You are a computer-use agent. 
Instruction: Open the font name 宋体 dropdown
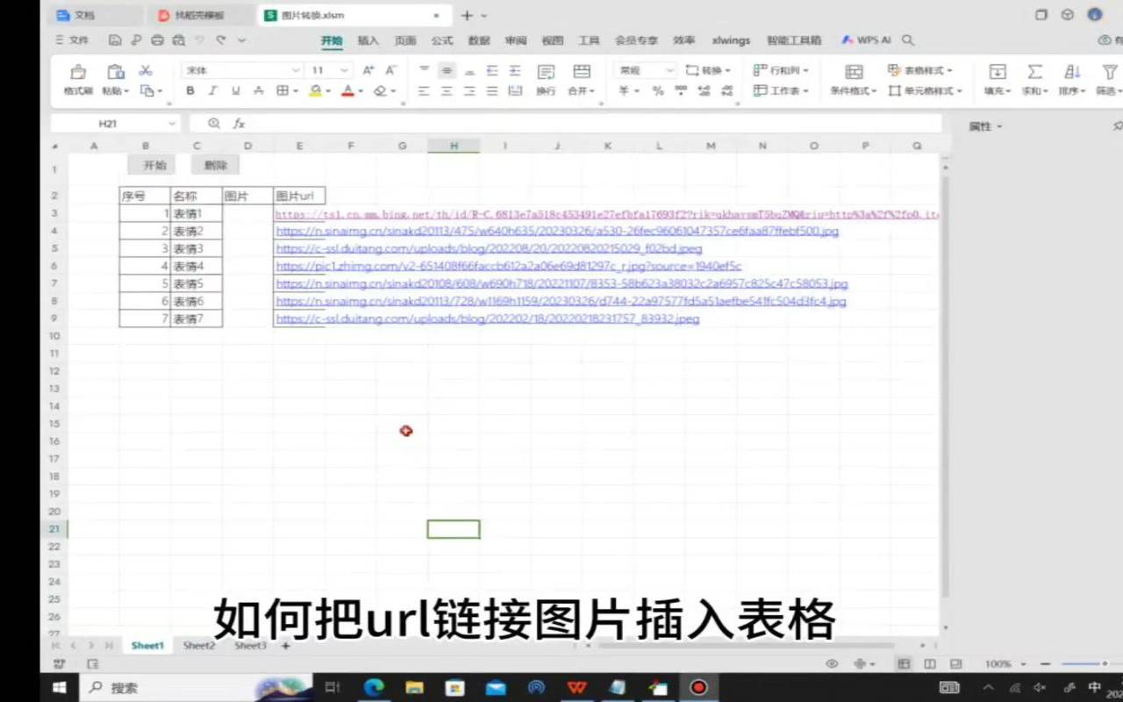(296, 70)
